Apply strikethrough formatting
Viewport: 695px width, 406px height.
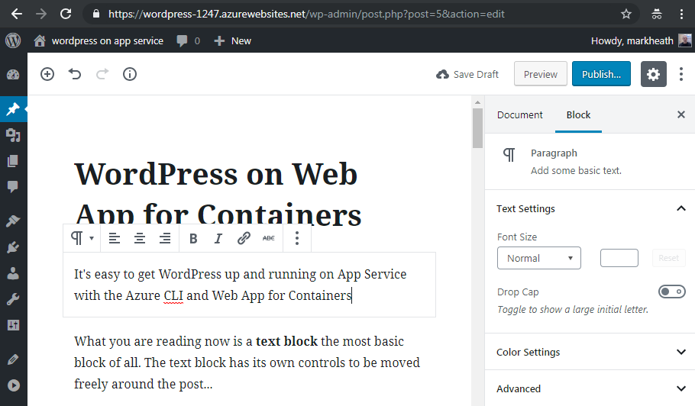click(268, 238)
